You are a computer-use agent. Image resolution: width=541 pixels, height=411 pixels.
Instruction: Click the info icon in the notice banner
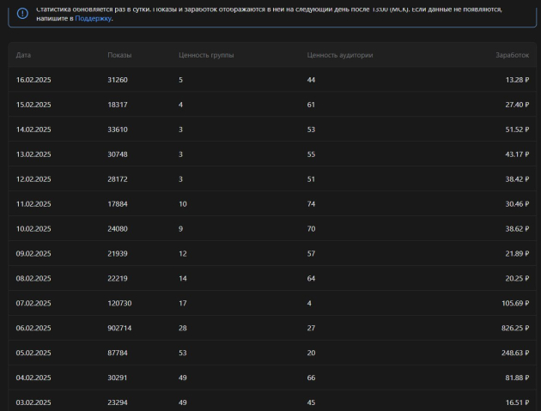[23, 14]
